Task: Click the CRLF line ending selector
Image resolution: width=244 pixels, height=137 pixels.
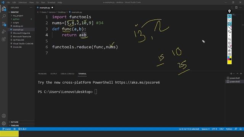Action: (x=222, y=129)
